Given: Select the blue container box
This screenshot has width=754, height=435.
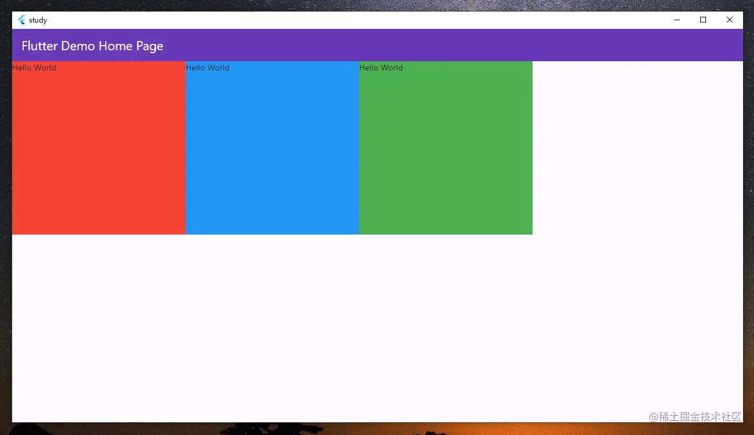Looking at the screenshot, I should click(272, 148).
